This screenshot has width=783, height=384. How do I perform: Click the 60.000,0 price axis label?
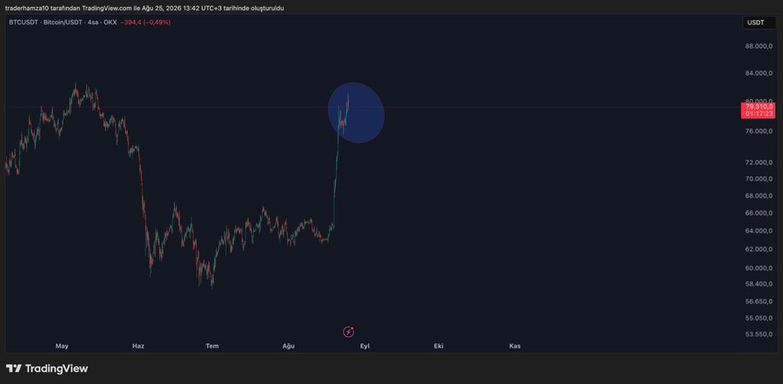pyautogui.click(x=758, y=268)
